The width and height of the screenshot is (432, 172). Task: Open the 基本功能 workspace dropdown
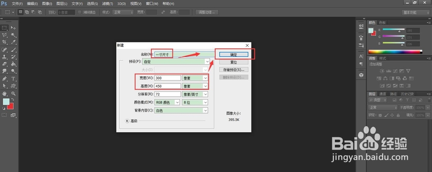click(x=415, y=13)
